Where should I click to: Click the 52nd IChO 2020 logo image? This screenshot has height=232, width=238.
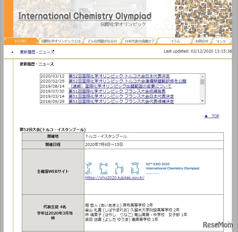point(142,168)
